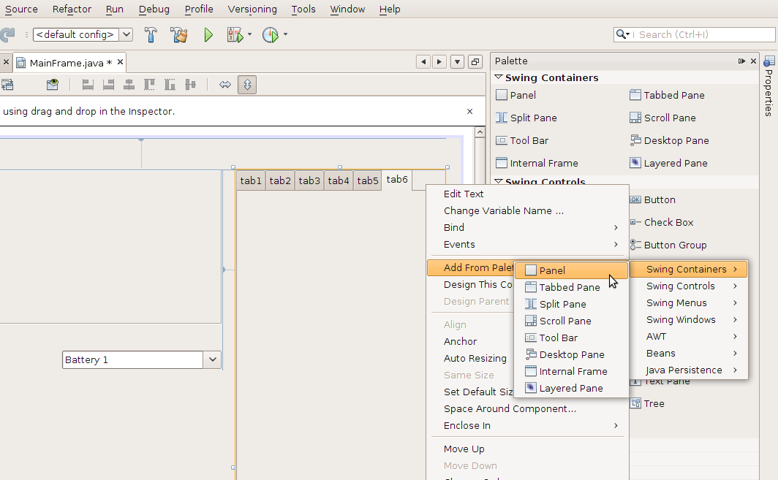Viewport: 778px width, 480px height.
Task: Open the Refactor menu
Action: (x=72, y=9)
